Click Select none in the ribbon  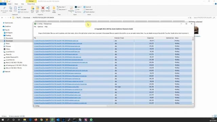click(x=88, y=9)
